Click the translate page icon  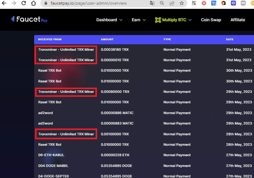[152, 3]
